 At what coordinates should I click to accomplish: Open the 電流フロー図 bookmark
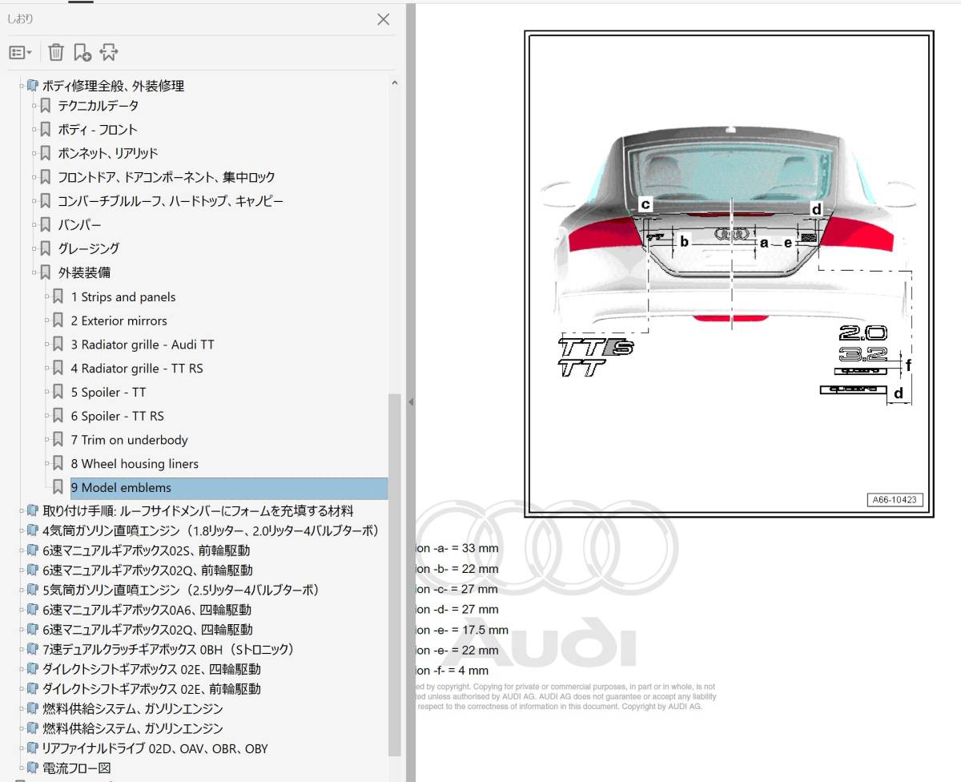click(76, 768)
